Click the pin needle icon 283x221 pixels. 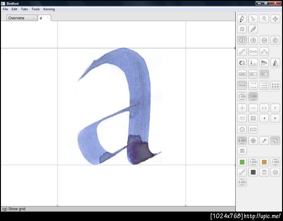pos(264,140)
